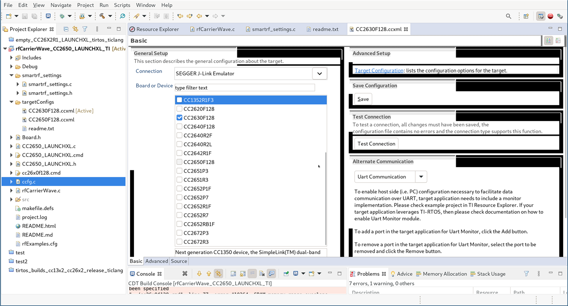Viewport: 568px width, 306px height.
Task: Open the Target Configuration link
Action: tap(379, 71)
